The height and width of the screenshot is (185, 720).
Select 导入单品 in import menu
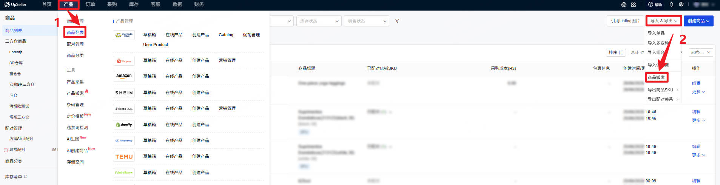point(656,33)
